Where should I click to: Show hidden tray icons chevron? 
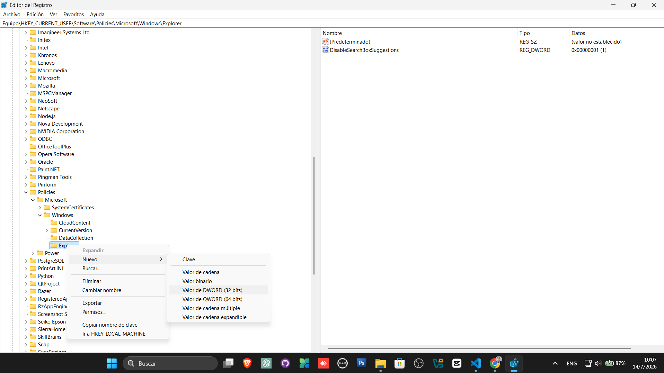[555, 363]
